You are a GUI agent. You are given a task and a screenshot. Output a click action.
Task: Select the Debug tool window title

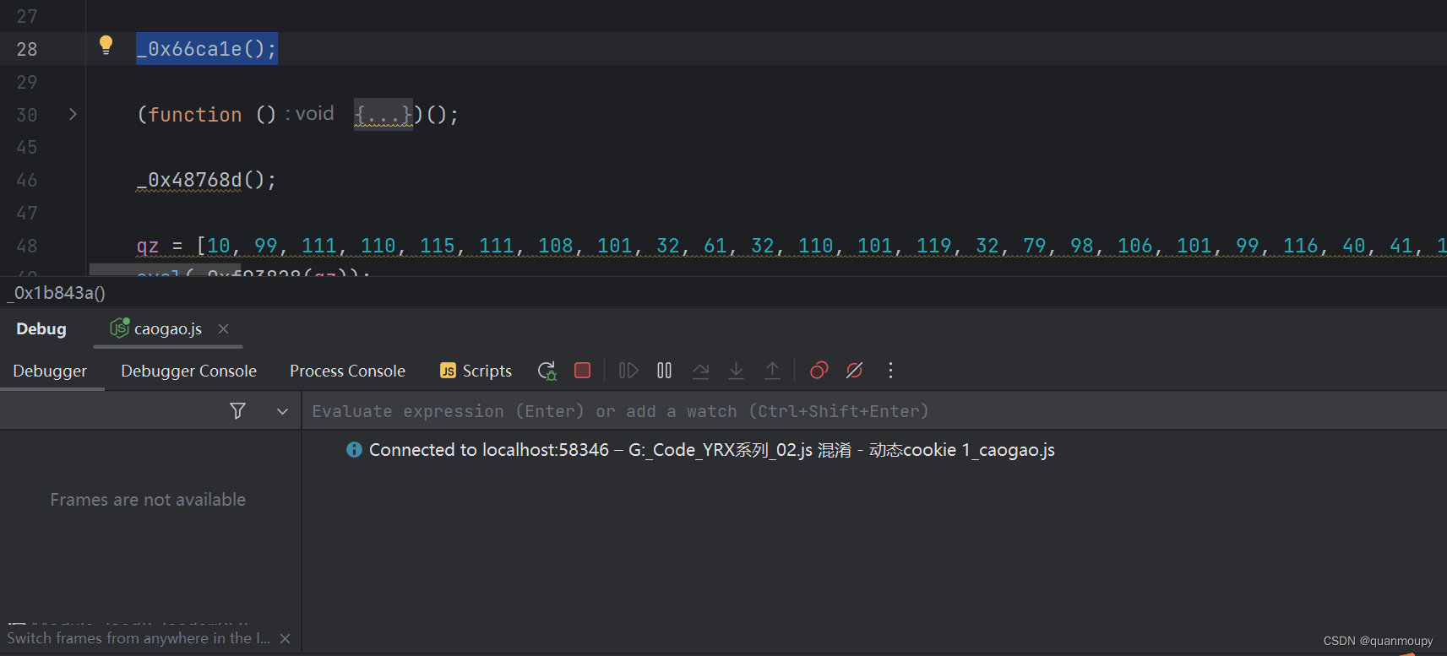tap(41, 328)
